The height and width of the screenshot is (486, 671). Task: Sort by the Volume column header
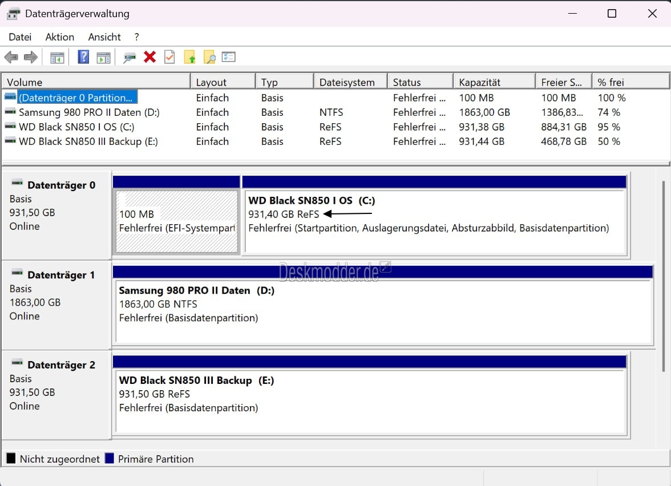(x=96, y=82)
